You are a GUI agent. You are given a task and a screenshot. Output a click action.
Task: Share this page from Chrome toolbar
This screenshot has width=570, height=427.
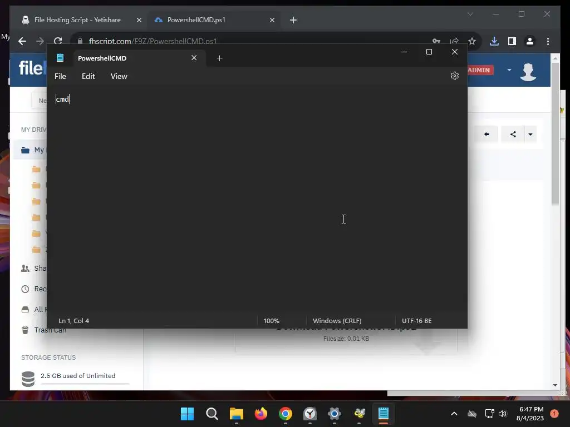(x=454, y=41)
